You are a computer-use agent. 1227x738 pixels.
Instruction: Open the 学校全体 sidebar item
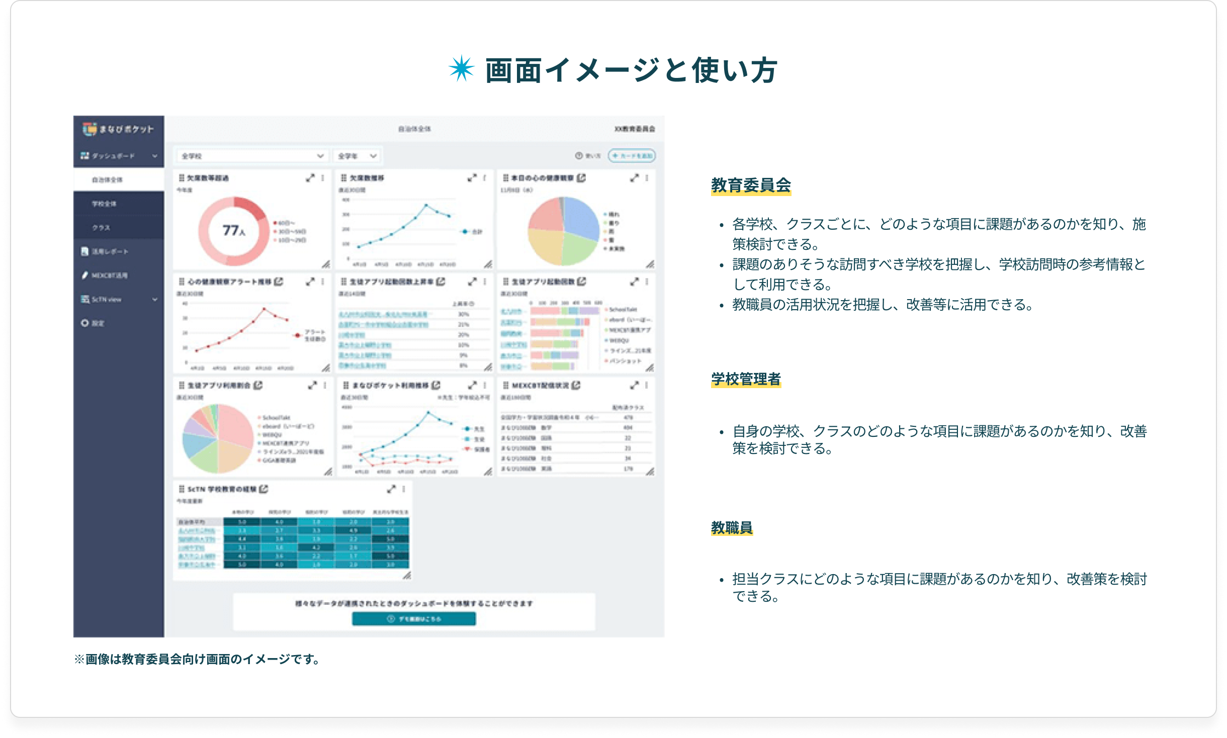click(119, 204)
